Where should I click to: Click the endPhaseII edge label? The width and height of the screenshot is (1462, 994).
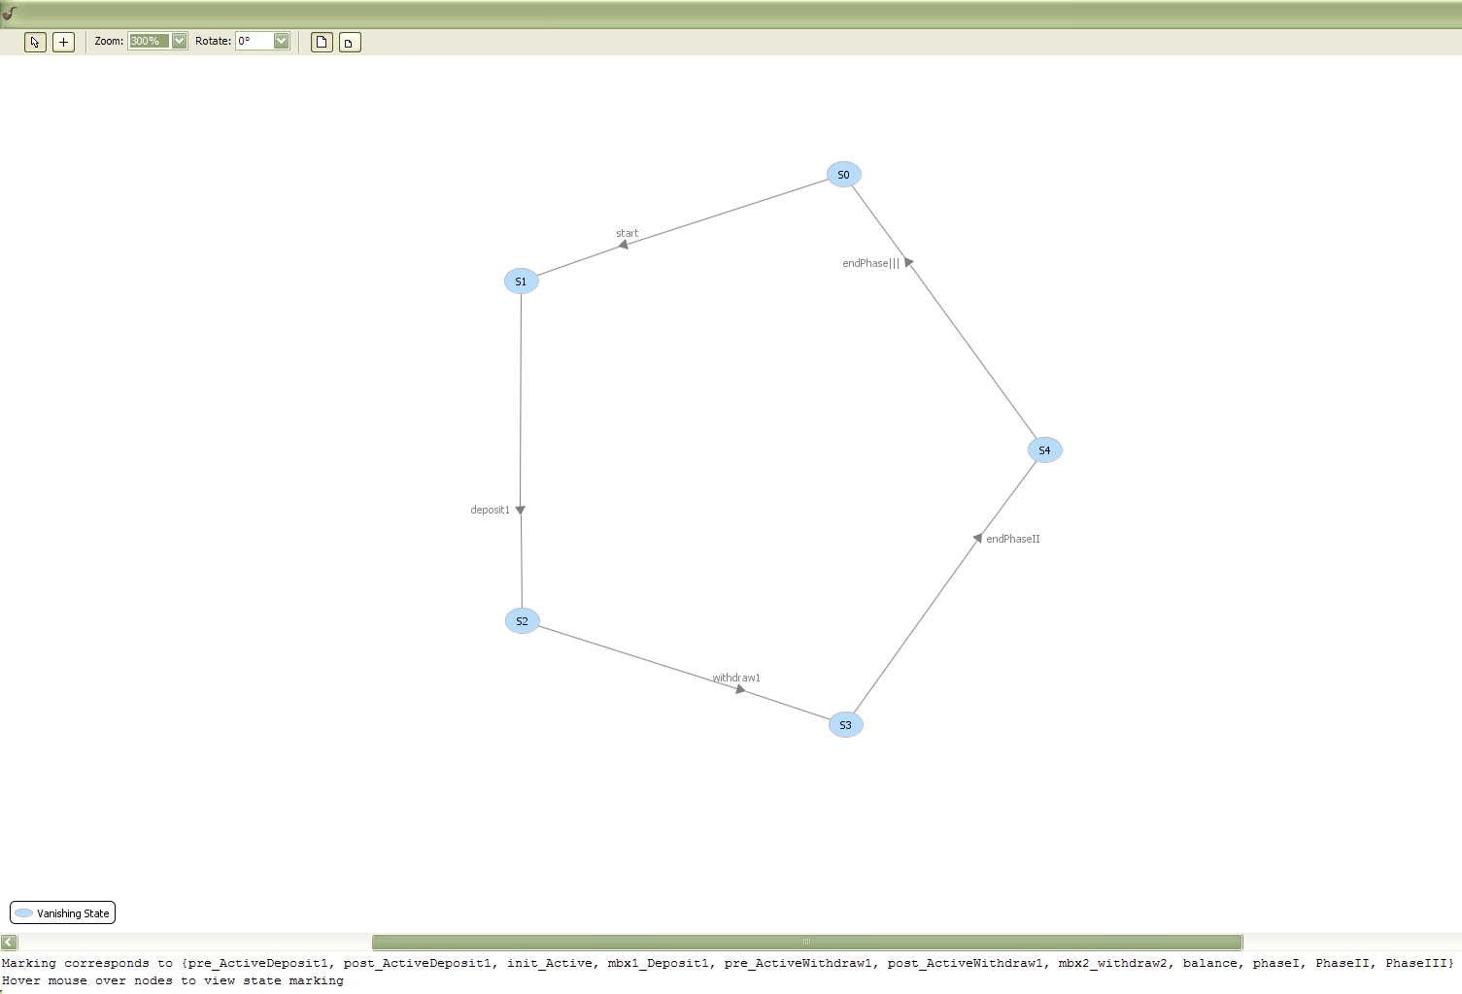[1012, 539]
